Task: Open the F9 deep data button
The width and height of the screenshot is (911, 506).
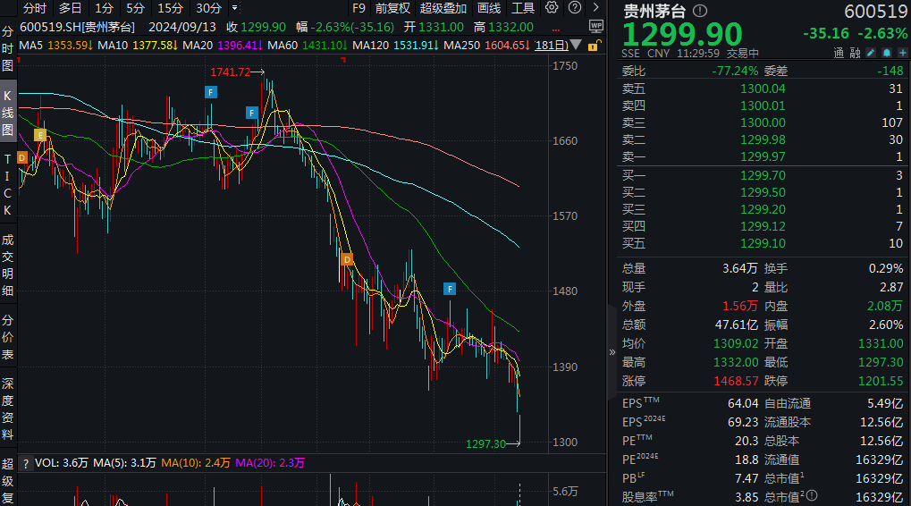Action: coord(358,8)
